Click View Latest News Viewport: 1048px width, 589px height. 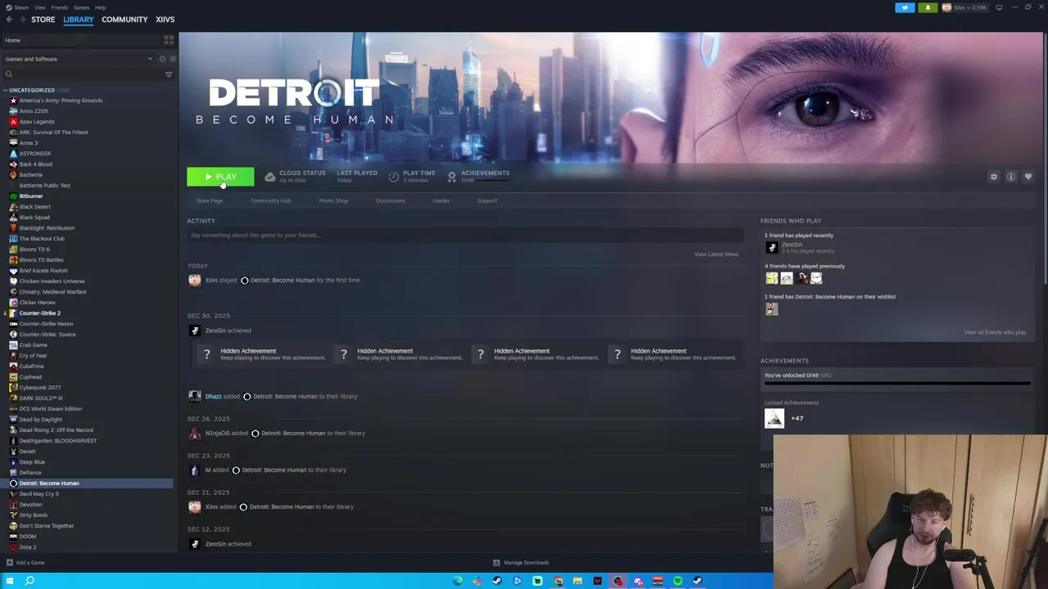pos(716,254)
